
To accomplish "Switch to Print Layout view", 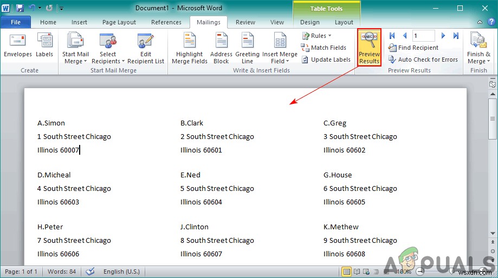I will (x=346, y=272).
